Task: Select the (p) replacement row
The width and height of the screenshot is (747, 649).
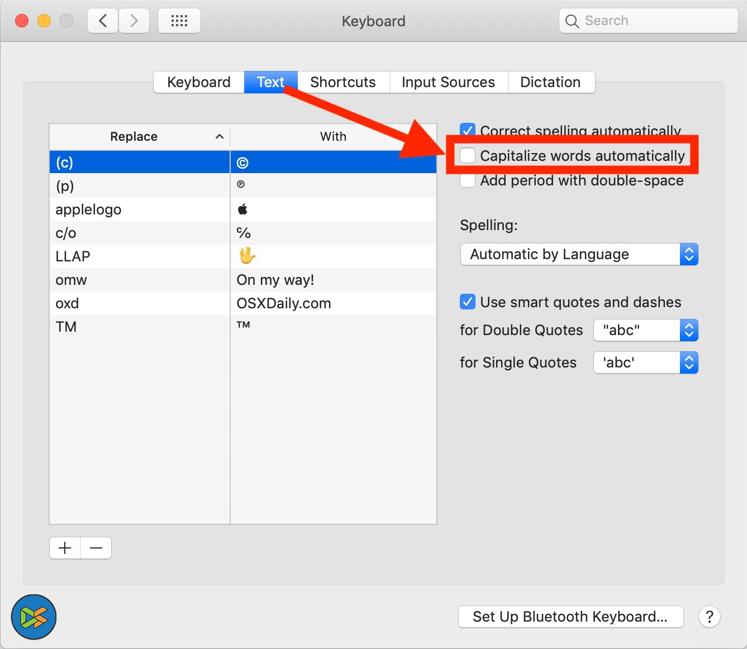Action: point(243,186)
